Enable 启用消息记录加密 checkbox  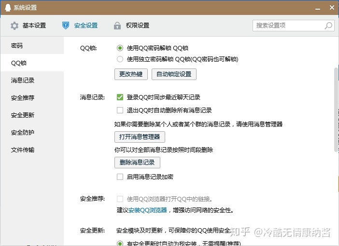click(x=120, y=177)
